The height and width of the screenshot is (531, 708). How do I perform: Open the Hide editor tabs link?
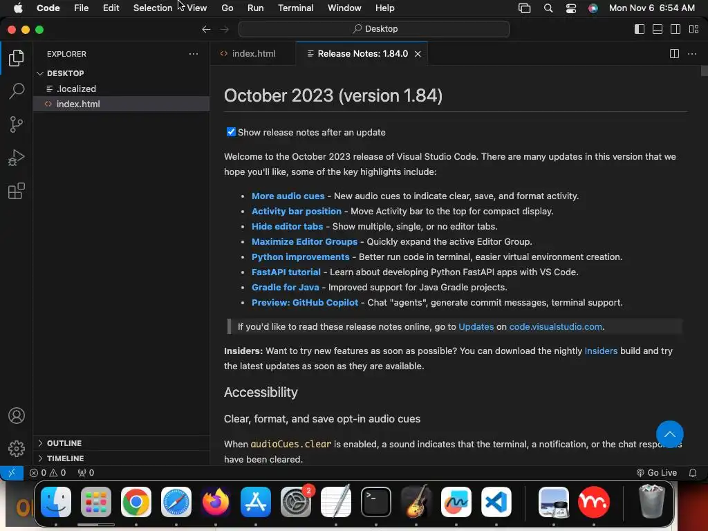[287, 227]
